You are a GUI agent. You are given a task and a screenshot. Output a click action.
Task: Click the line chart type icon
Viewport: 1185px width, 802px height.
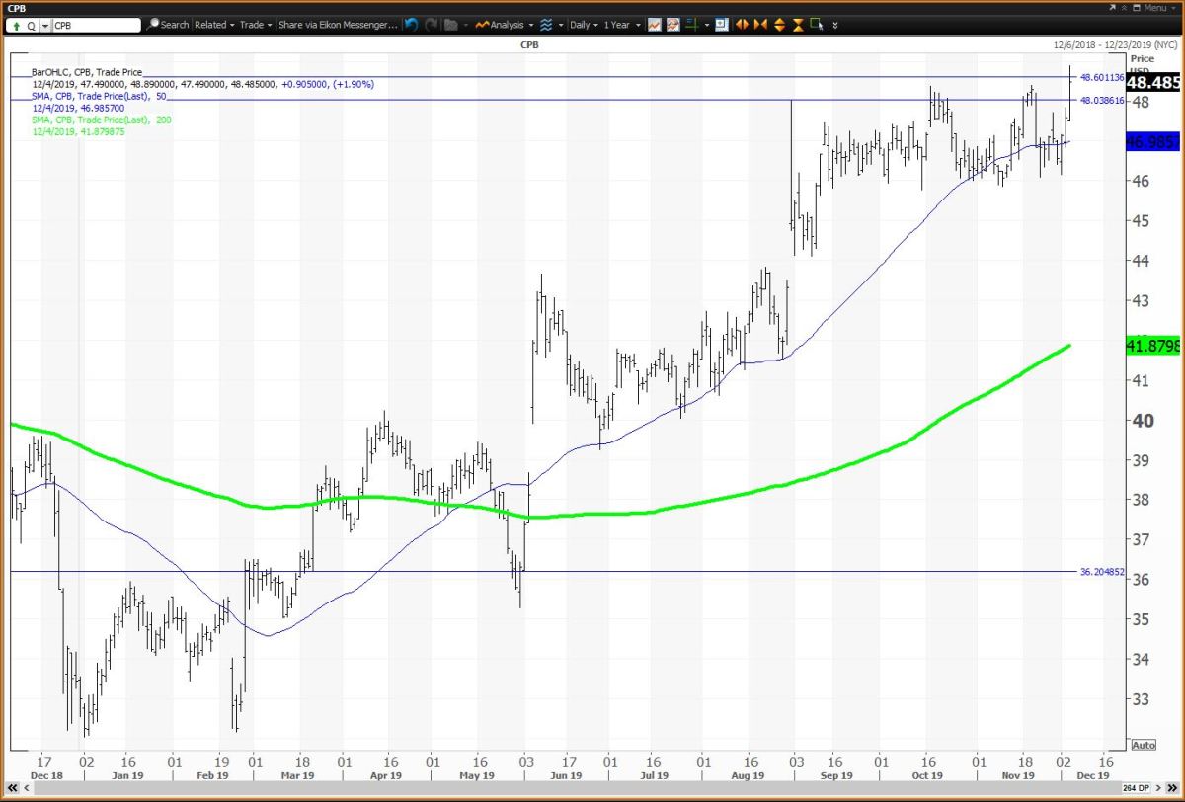(655, 25)
